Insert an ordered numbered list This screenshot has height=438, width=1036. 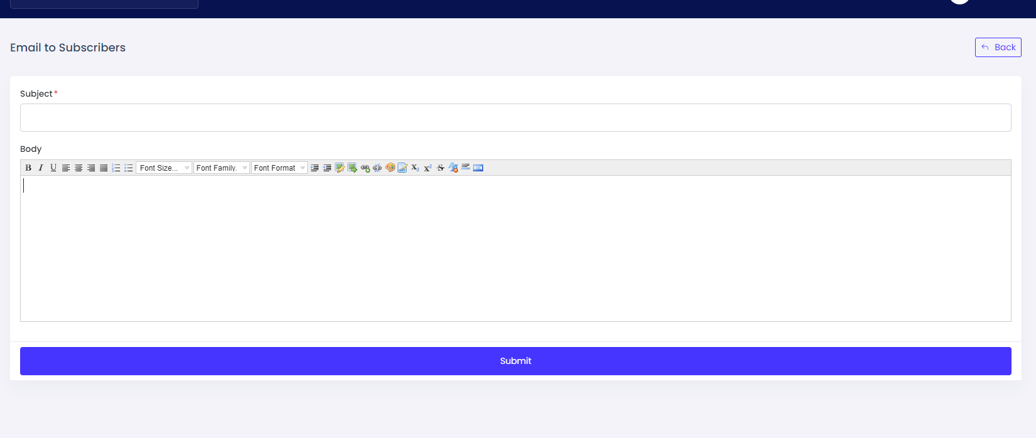(x=116, y=168)
